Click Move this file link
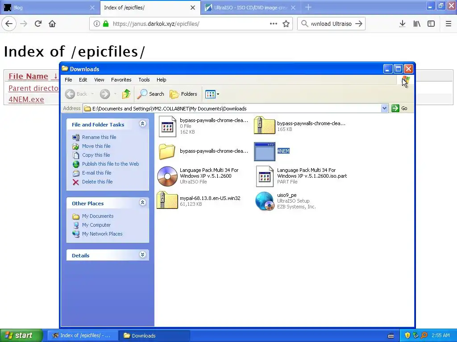The height and width of the screenshot is (342, 457). click(96, 146)
